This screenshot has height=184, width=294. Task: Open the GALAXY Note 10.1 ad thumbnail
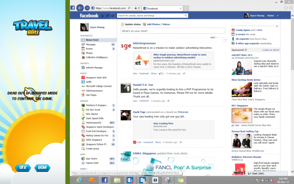241,68
